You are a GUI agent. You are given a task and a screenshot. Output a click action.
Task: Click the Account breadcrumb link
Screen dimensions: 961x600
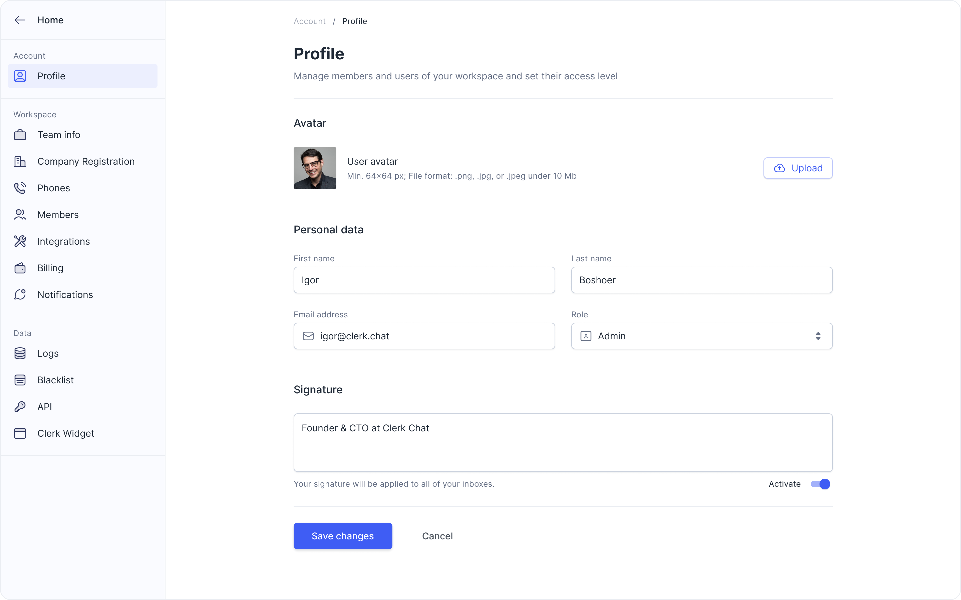[x=309, y=21]
